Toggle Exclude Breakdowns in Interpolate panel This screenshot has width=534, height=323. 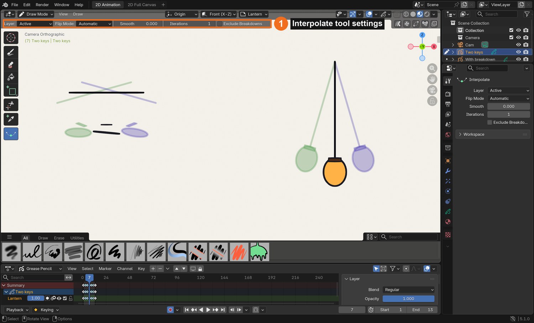click(490, 122)
